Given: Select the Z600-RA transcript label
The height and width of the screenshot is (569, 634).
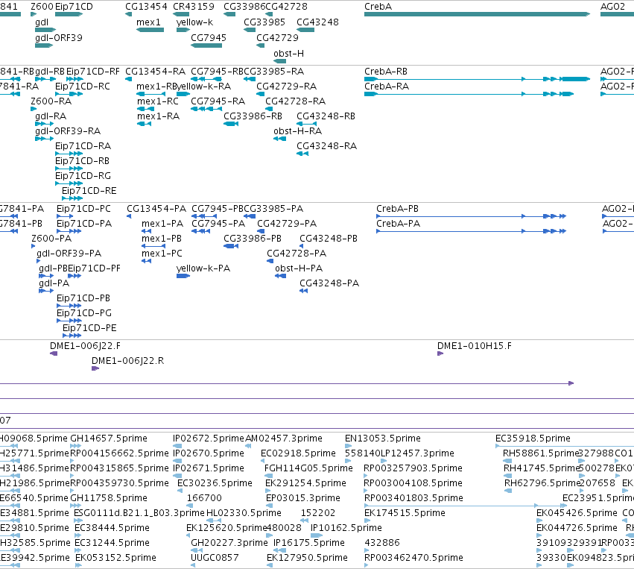Looking at the screenshot, I should pos(51,101).
